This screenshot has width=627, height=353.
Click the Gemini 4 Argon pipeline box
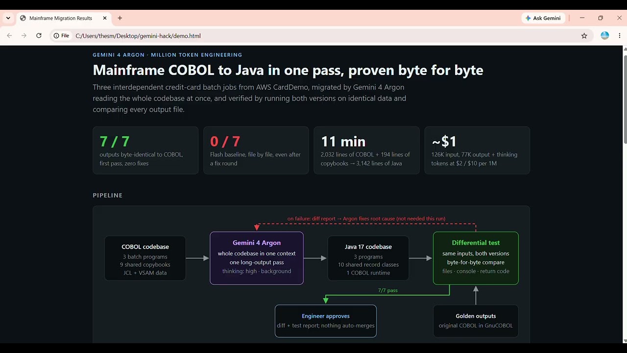257,258
